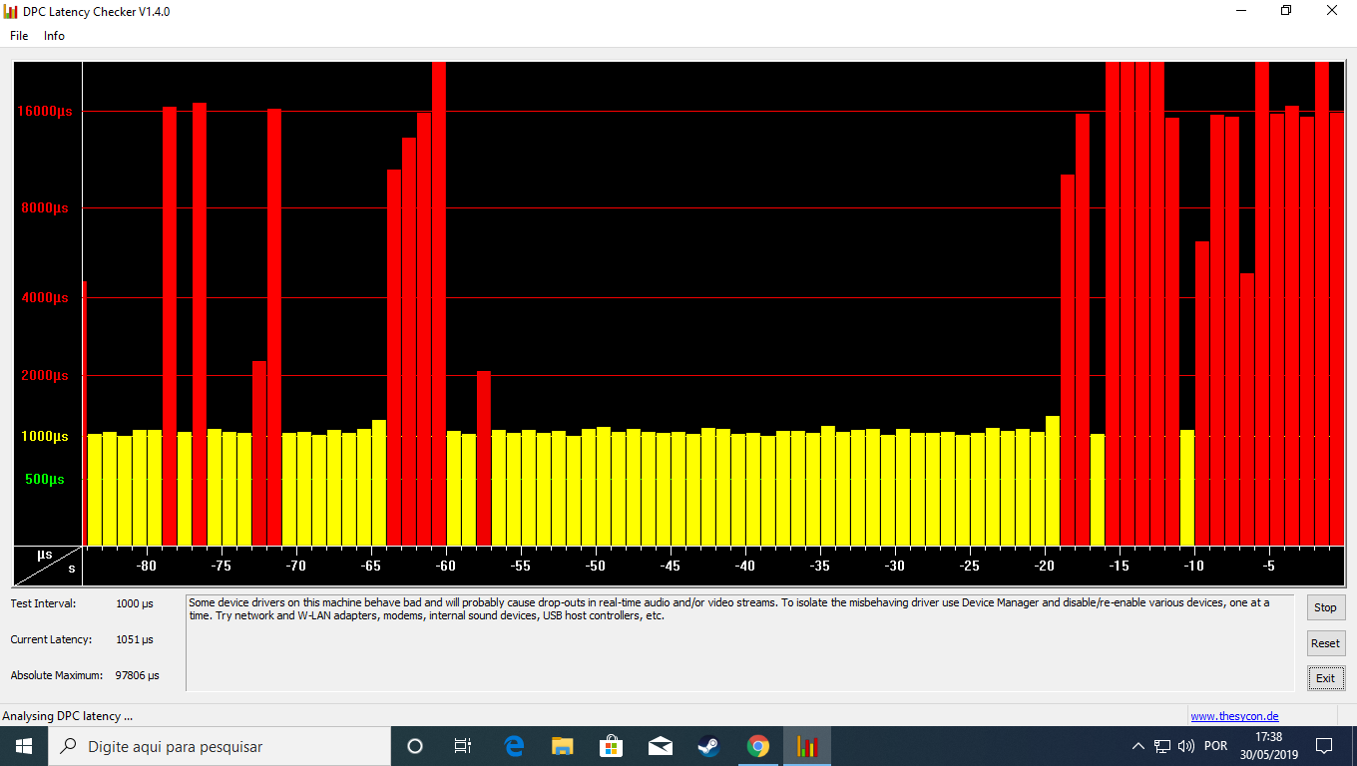Viewport: 1357px width, 766px height.
Task: Show hidden system tray icons
Action: coord(1138,746)
